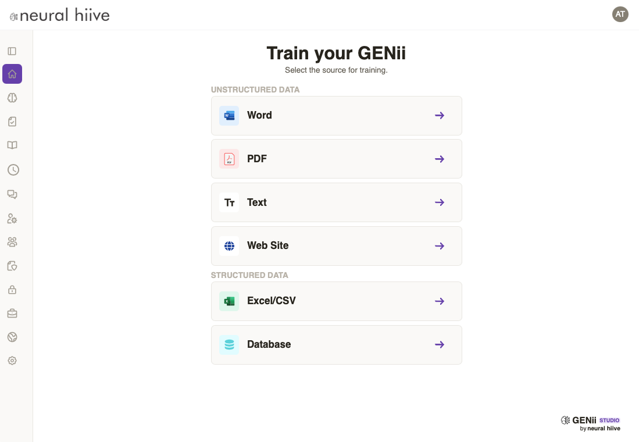The image size is (639, 442).
Task: Open the clock history sidebar icon
Action: click(x=13, y=170)
